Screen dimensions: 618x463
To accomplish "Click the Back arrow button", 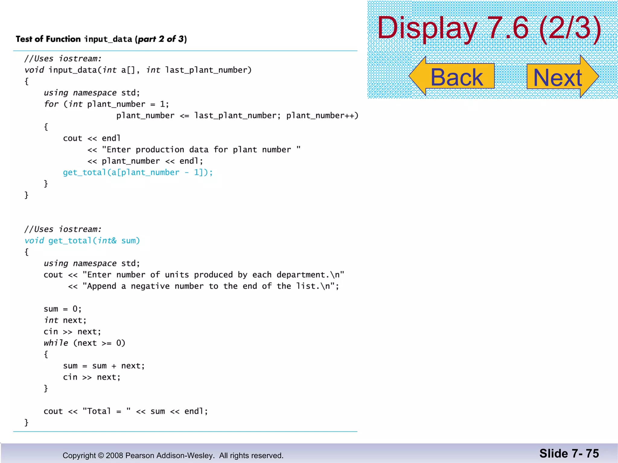I will (451, 76).
